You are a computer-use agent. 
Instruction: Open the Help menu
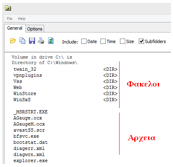tap(22, 19)
